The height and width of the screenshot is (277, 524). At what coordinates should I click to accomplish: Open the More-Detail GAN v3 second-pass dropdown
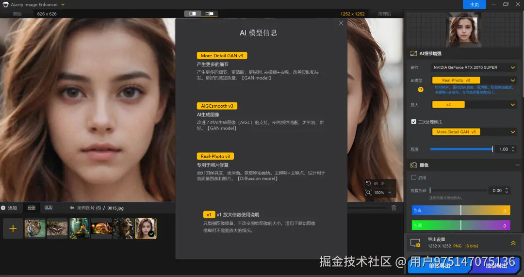[474, 132]
